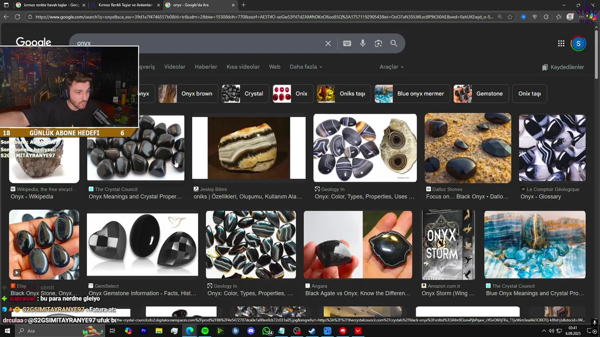
Task: Clear the search box with the X icon
Action: 328,44
